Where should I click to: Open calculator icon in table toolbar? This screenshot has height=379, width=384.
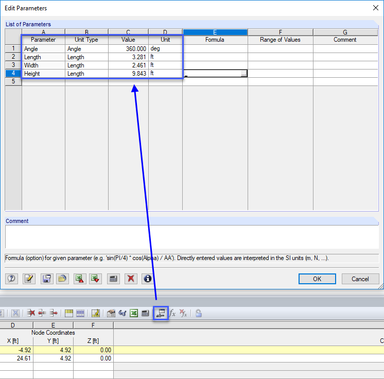[145, 313]
